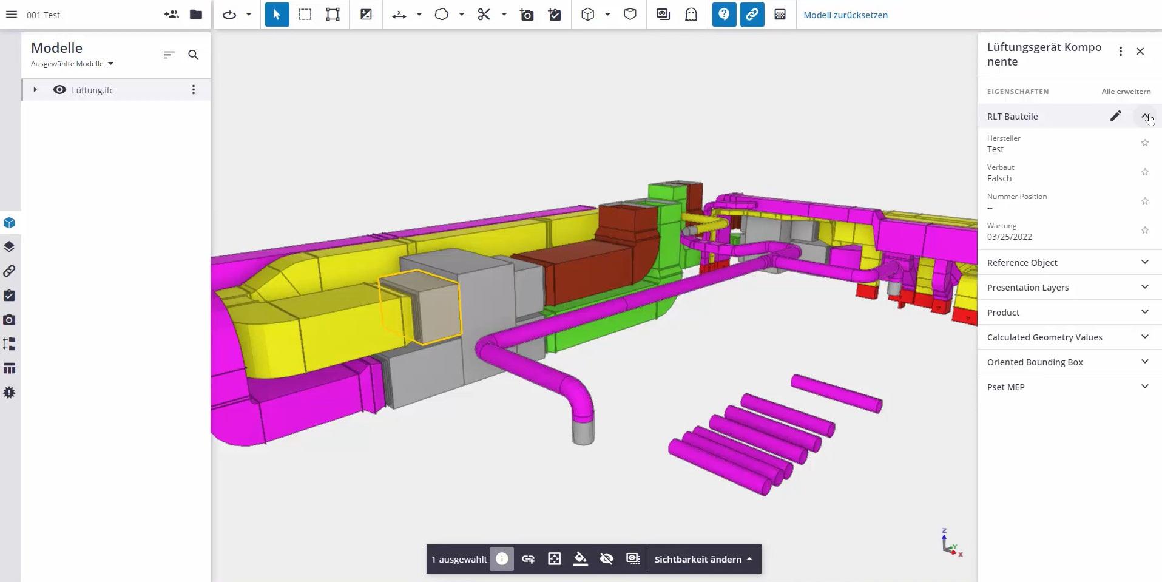
Task: Click Alle erweitern link
Action: click(x=1126, y=92)
